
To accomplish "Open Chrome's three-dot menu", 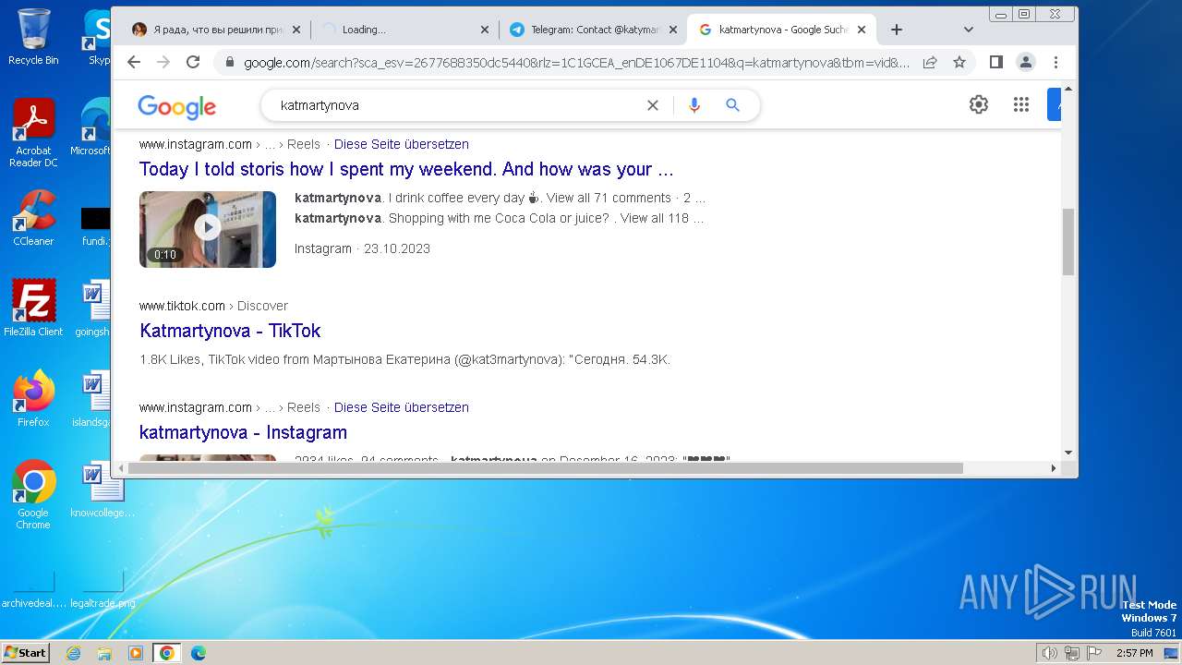I will [x=1055, y=62].
